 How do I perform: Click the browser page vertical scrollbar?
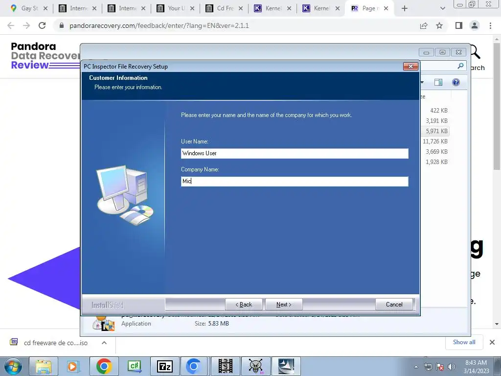click(x=497, y=106)
